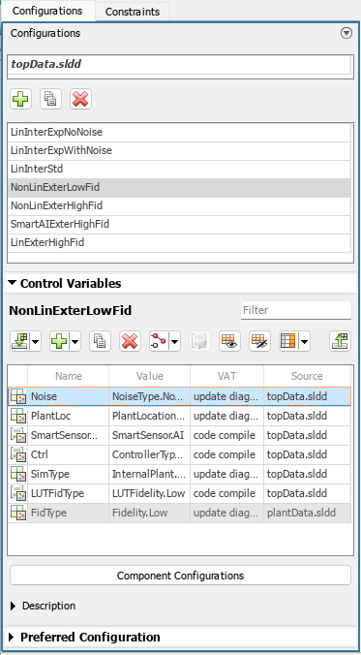Click the control variables Filter field
361x655 pixels.
[x=296, y=310]
